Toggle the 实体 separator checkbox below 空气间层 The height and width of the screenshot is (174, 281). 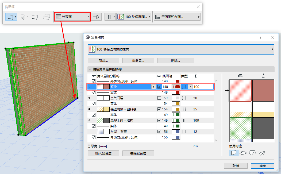click(94, 104)
